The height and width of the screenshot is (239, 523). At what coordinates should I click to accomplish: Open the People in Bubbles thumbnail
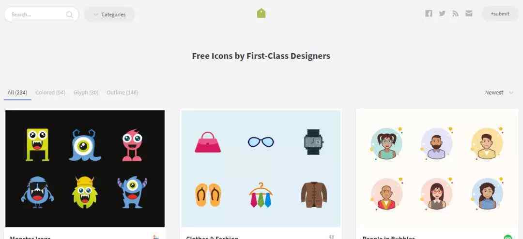click(x=437, y=169)
